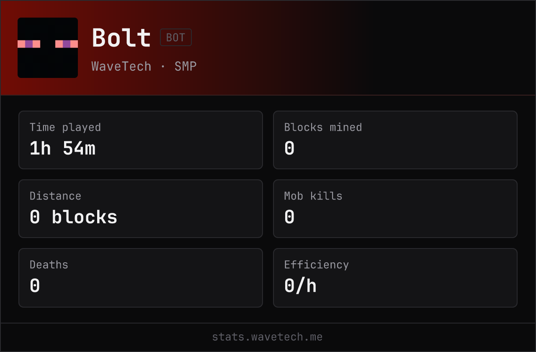Click the 0/h efficiency value
536x352 pixels.
[300, 286]
